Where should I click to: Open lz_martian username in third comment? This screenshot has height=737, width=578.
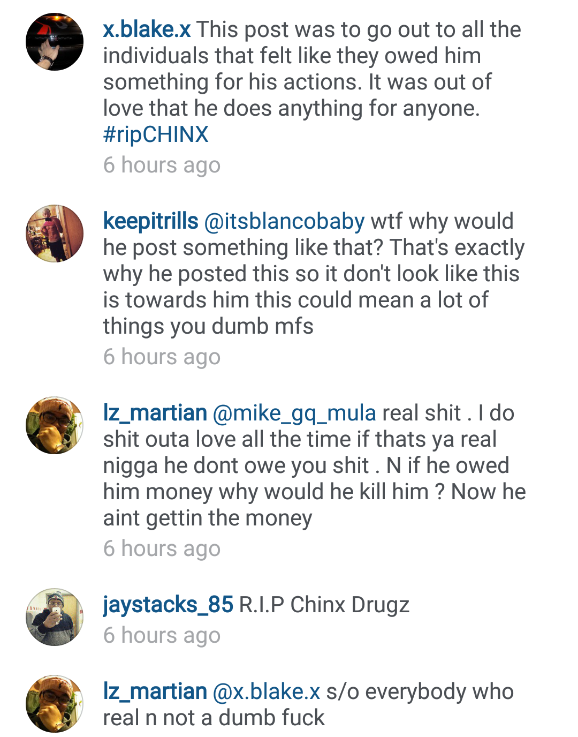click(x=155, y=413)
